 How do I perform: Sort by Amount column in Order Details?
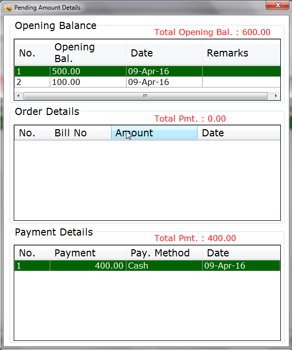coord(154,133)
